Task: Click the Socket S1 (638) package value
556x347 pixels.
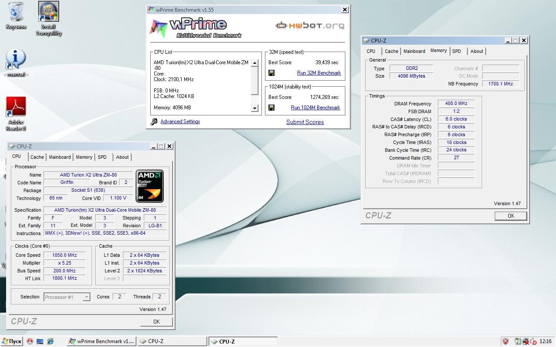Action: click(88, 190)
